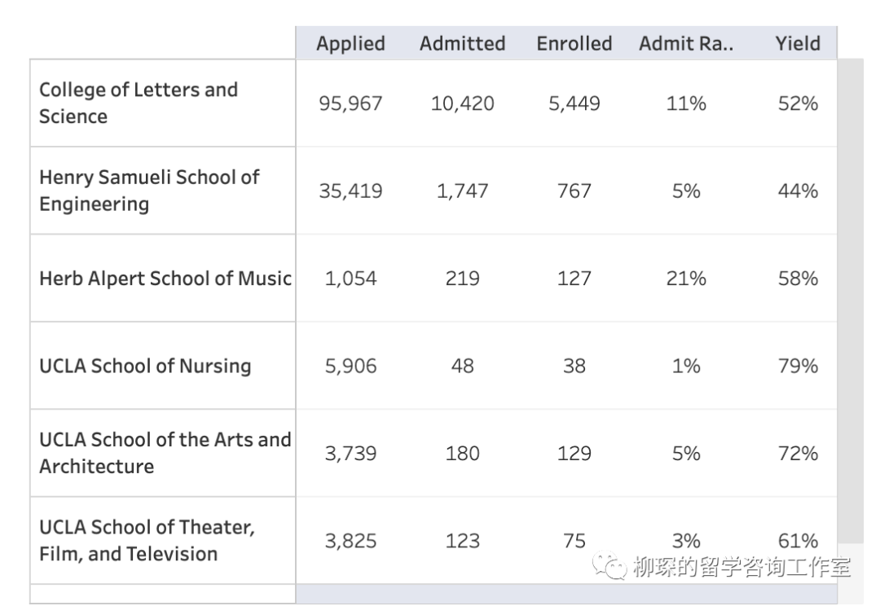Image resolution: width=880 pixels, height=606 pixels.
Task: Click the vertical scrollbar beside the table
Action: coord(850,301)
